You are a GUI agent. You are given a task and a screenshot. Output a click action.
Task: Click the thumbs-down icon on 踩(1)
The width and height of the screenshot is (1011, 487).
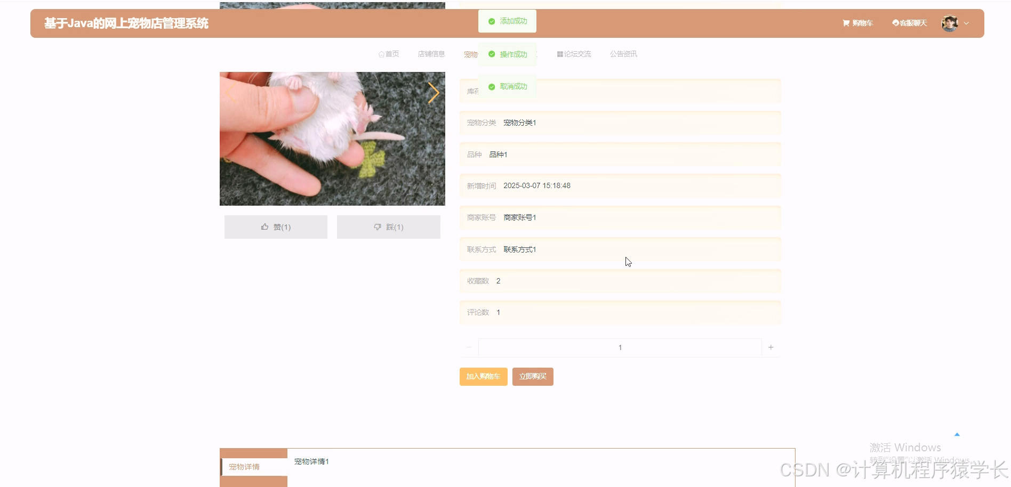point(378,226)
